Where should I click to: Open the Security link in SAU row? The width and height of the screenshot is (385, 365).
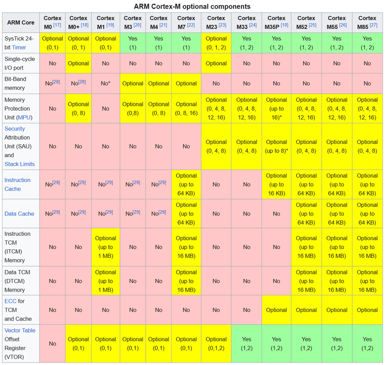[15, 129]
